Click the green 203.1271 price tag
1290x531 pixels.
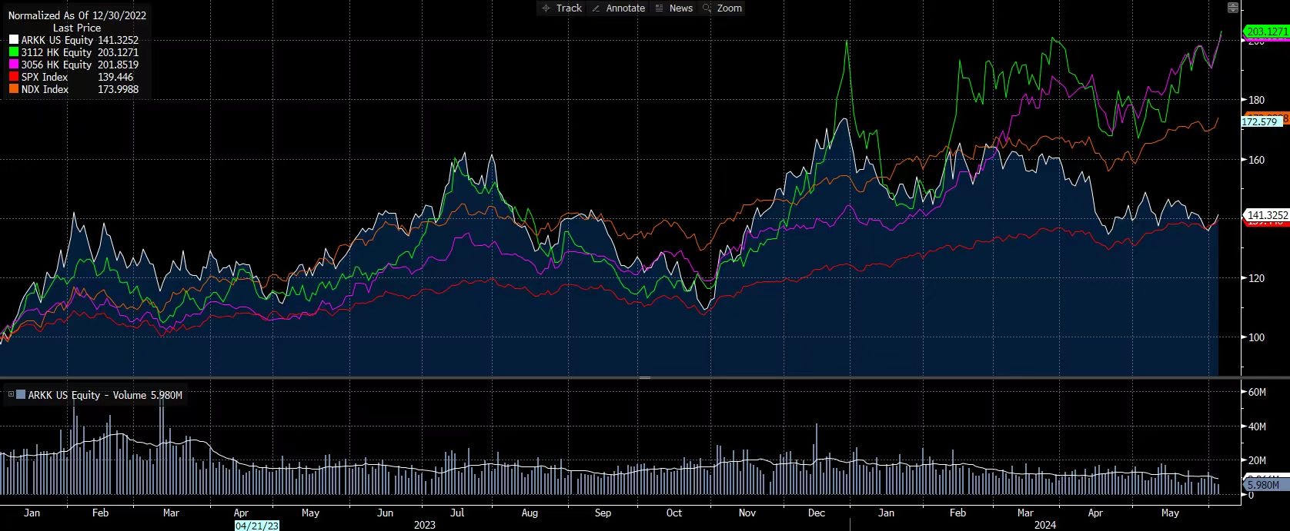point(1266,32)
